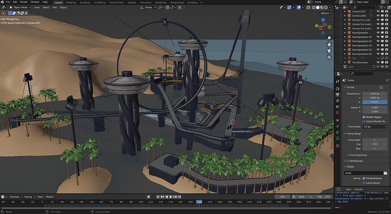Toggle the Render Region checkbox

pyautogui.click(x=364, y=117)
